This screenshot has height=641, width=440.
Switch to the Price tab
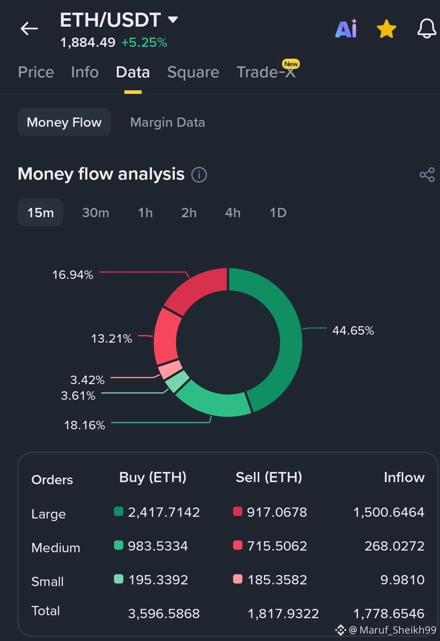[36, 72]
